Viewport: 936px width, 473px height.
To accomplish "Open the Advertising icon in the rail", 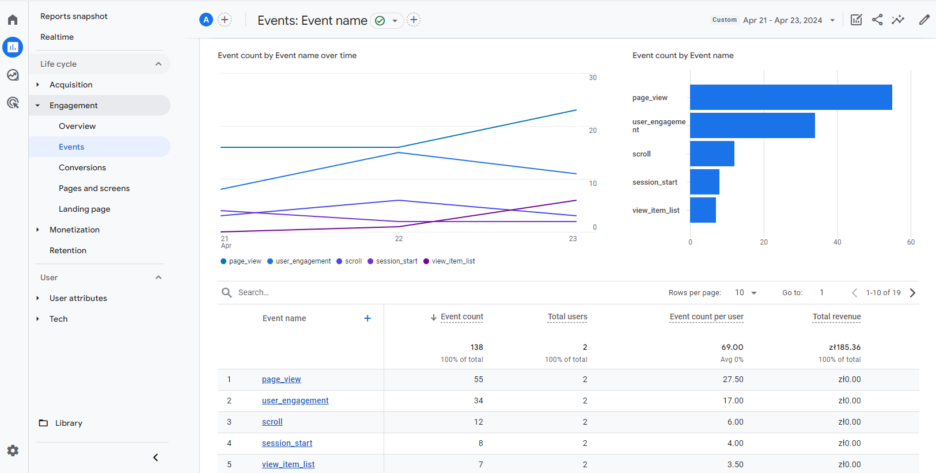I will [x=13, y=102].
